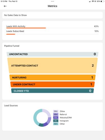Click the Leads With Activity progress bar
This screenshot has height=140, width=105.
(52, 28)
